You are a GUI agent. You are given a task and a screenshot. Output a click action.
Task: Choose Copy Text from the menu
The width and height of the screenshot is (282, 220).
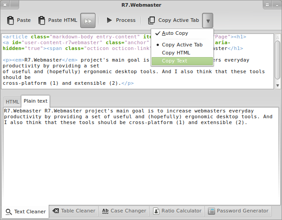pos(182,61)
